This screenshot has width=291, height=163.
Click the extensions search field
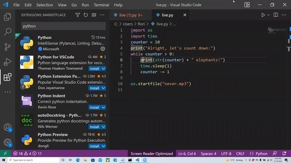point(64,26)
